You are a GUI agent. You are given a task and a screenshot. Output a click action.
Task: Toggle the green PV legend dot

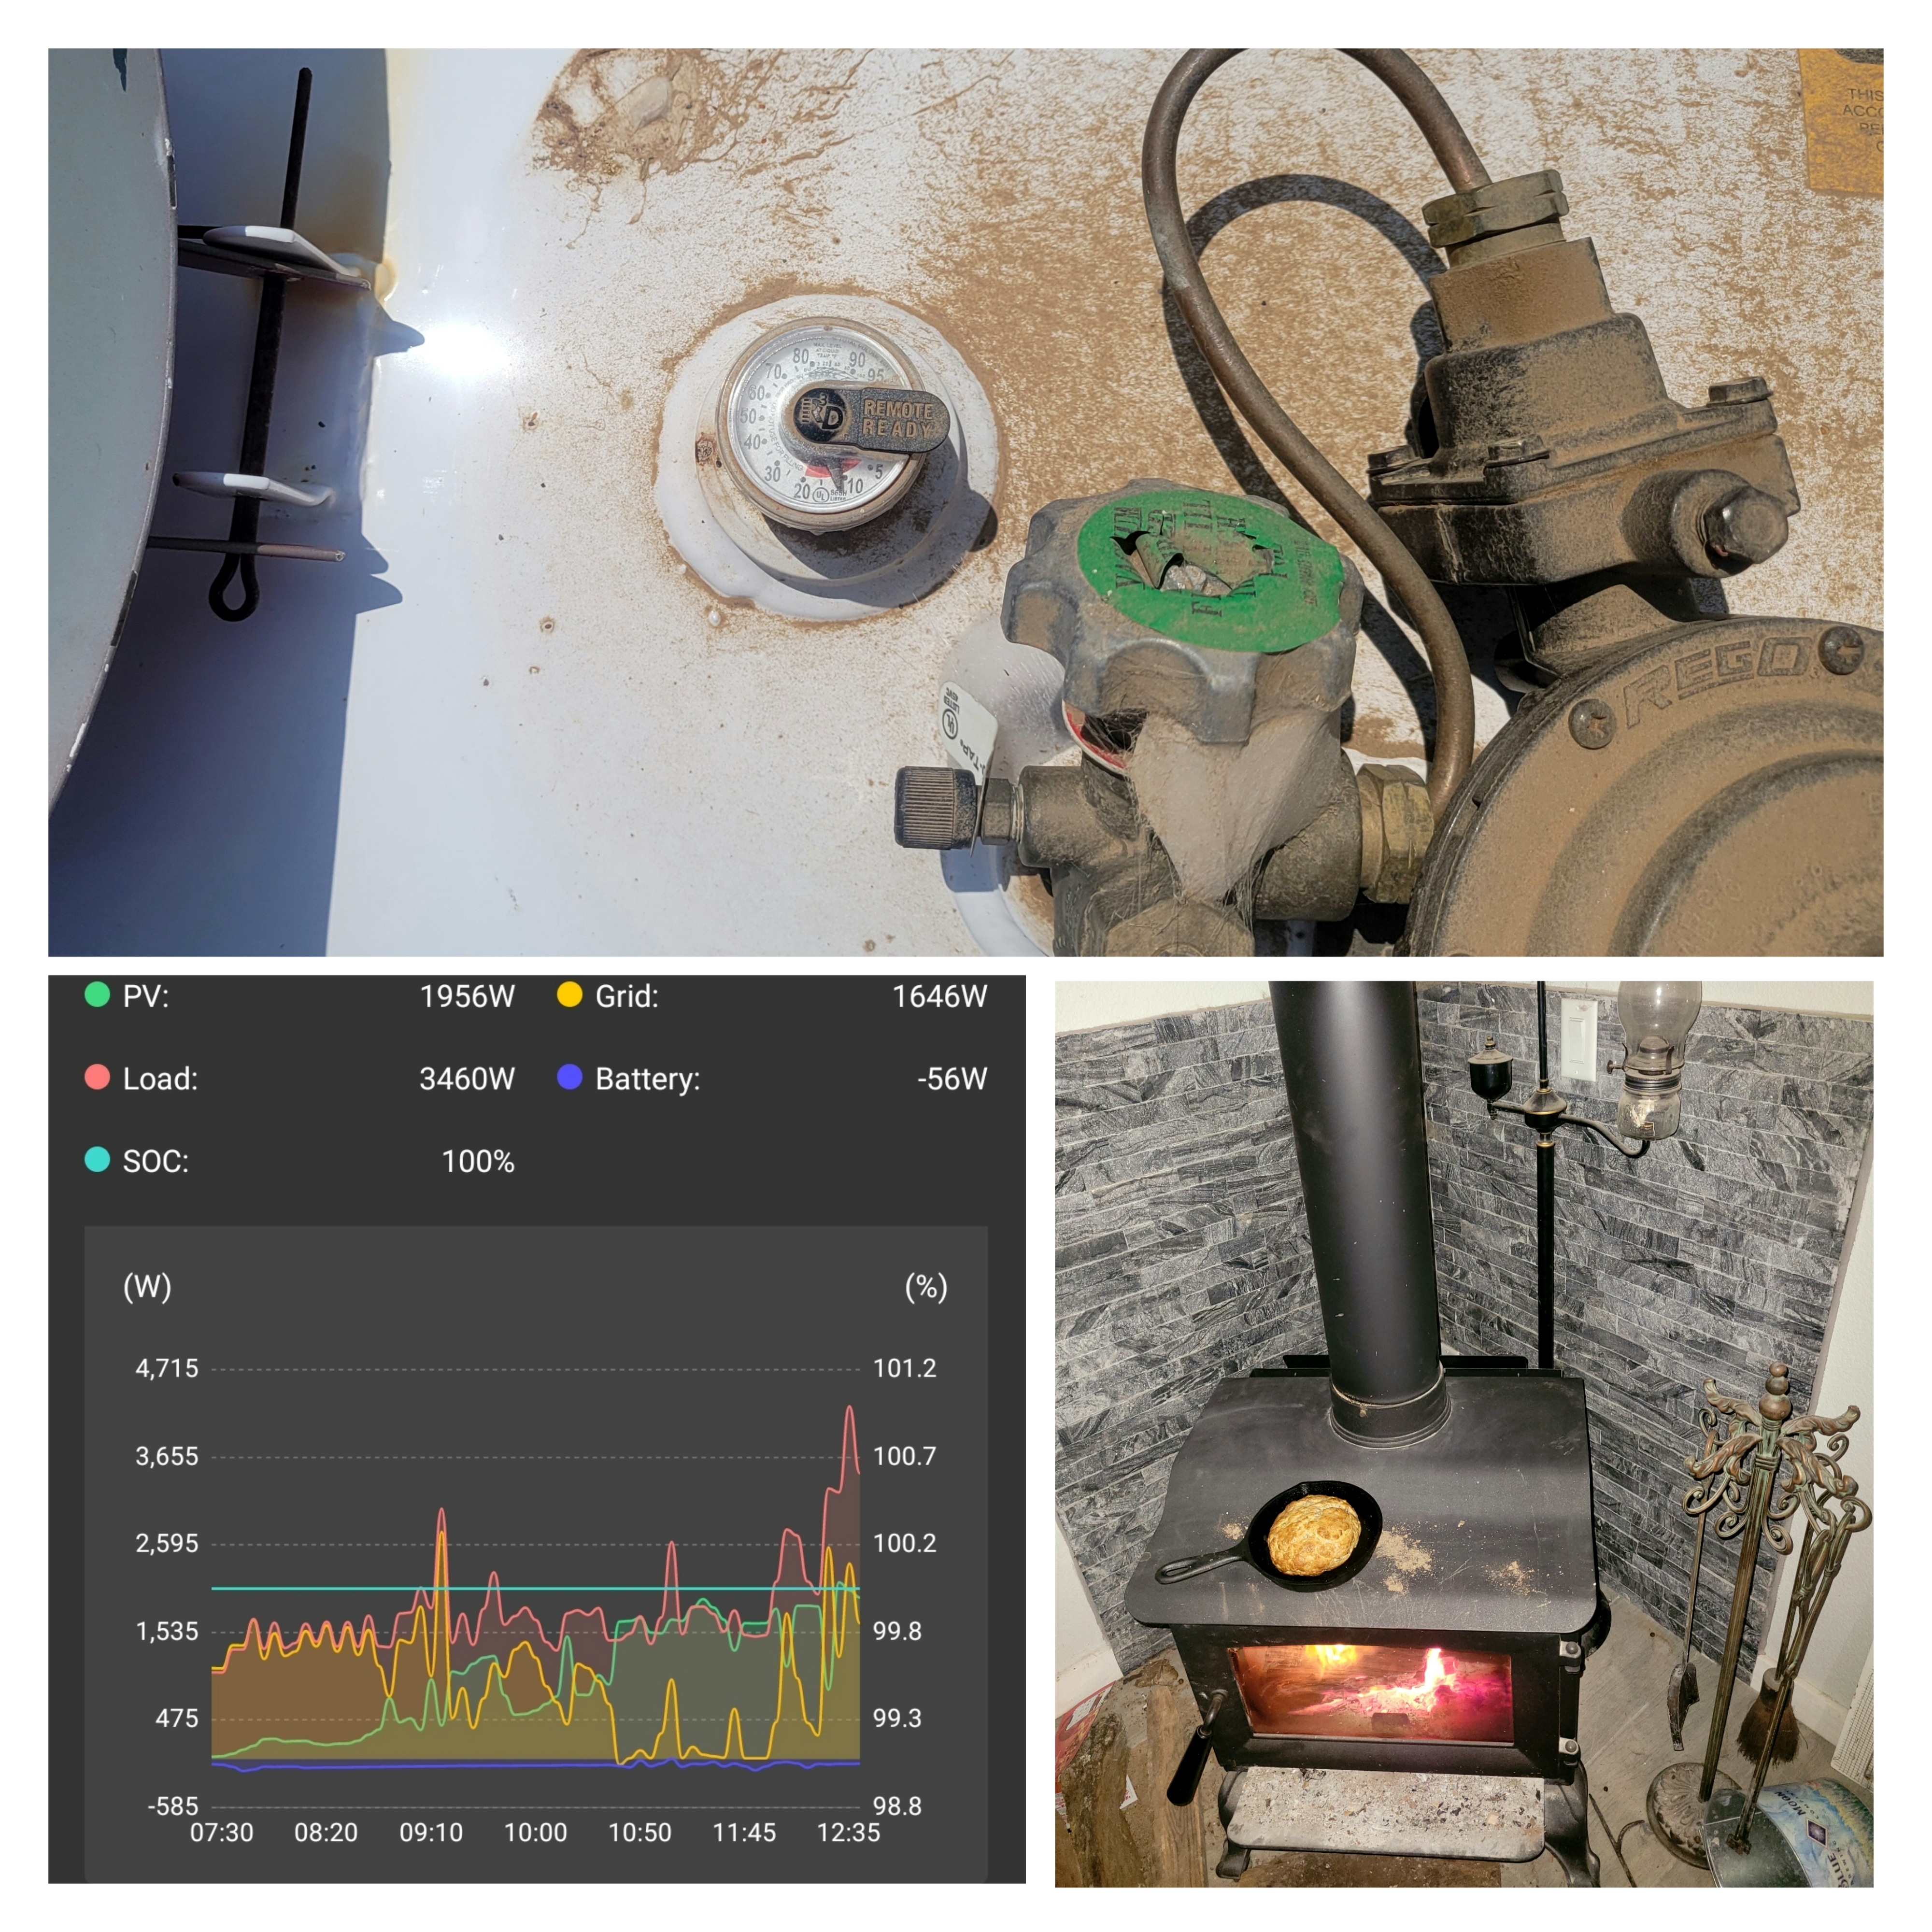[97, 995]
